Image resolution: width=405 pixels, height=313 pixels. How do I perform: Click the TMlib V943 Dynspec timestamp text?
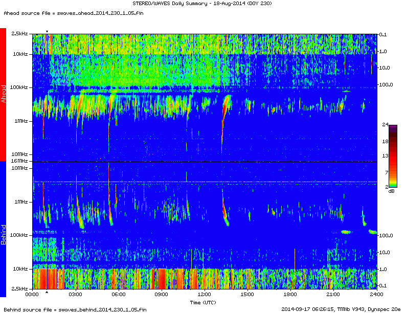tap(341, 309)
